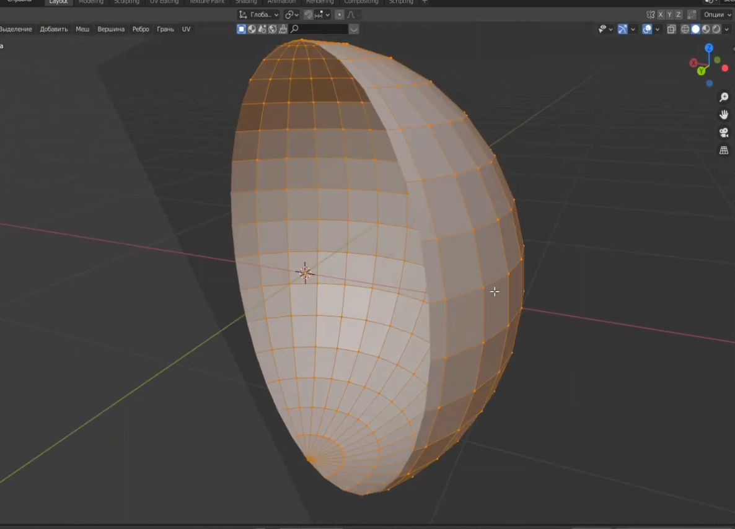Select the proportional editing icon
This screenshot has width=735, height=529.
(x=339, y=14)
